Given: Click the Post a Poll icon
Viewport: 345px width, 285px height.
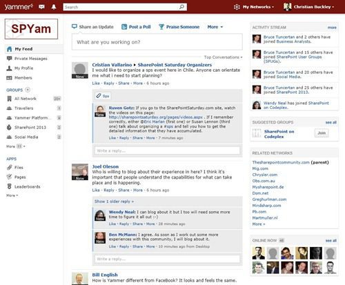Looking at the screenshot, I should (x=124, y=27).
